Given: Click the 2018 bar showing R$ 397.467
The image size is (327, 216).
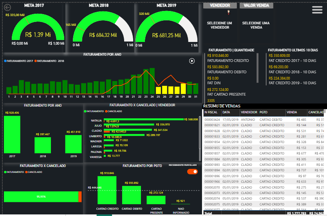Looking at the screenshot, I should [x=43, y=145].
